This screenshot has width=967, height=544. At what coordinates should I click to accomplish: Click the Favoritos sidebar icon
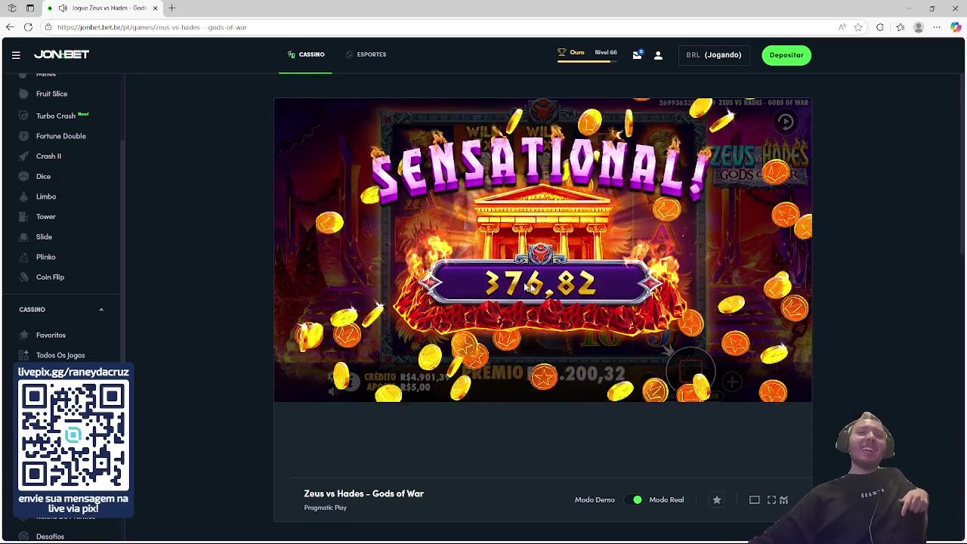[24, 335]
